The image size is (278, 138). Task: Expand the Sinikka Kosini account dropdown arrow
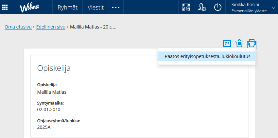pyautogui.click(x=273, y=8)
